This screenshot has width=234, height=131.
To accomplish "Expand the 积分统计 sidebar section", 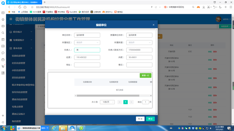I will 21,32.
